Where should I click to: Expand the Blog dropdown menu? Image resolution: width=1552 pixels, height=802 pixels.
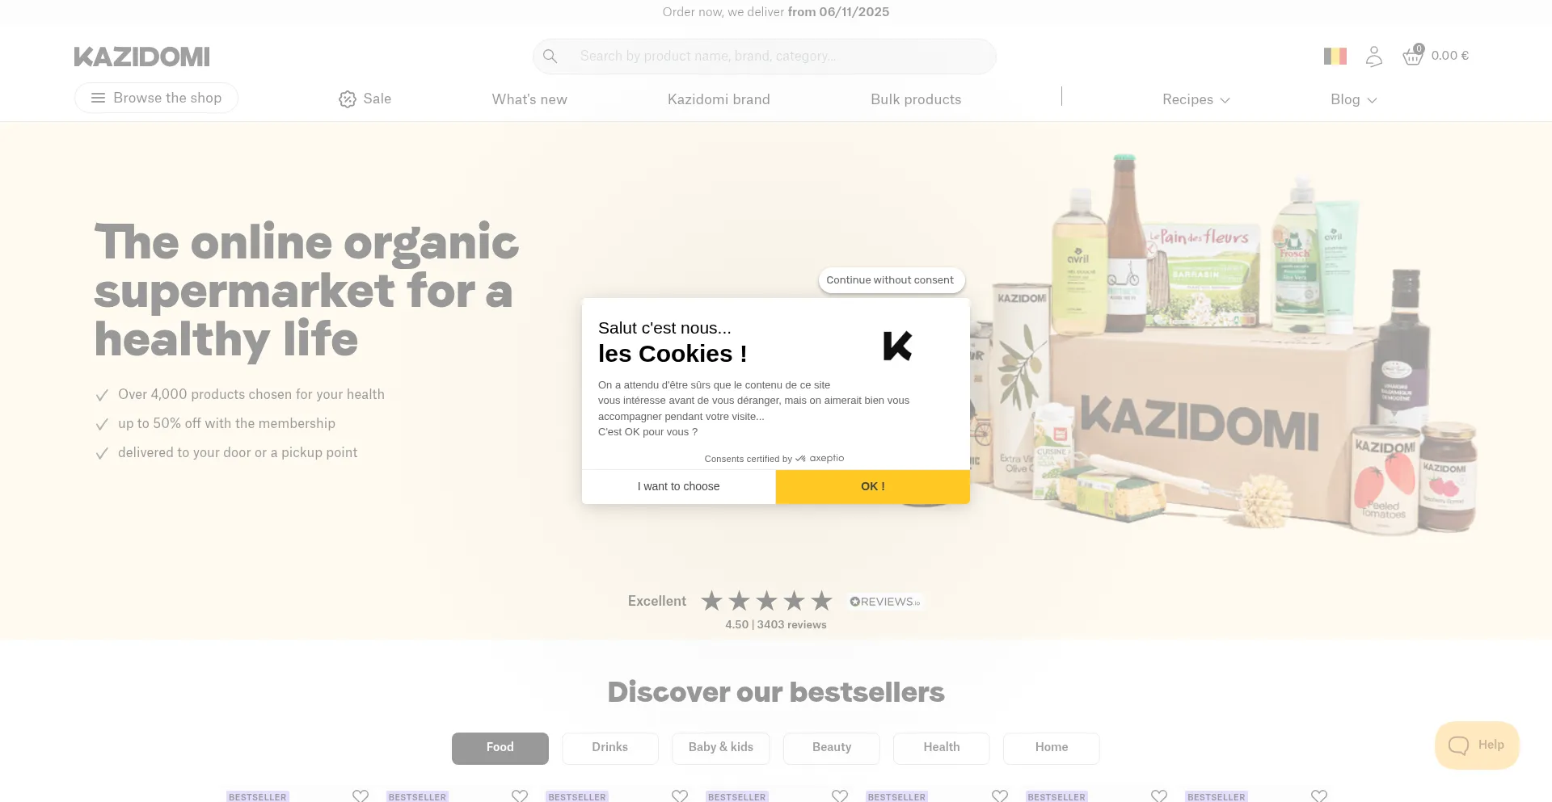[x=1353, y=99]
